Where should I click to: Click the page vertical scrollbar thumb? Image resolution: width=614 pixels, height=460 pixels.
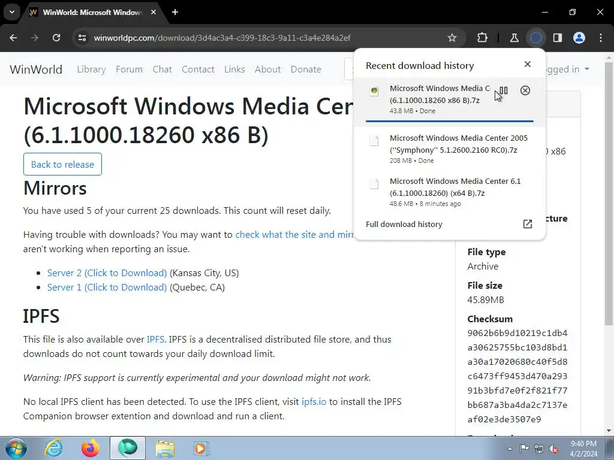(x=609, y=193)
